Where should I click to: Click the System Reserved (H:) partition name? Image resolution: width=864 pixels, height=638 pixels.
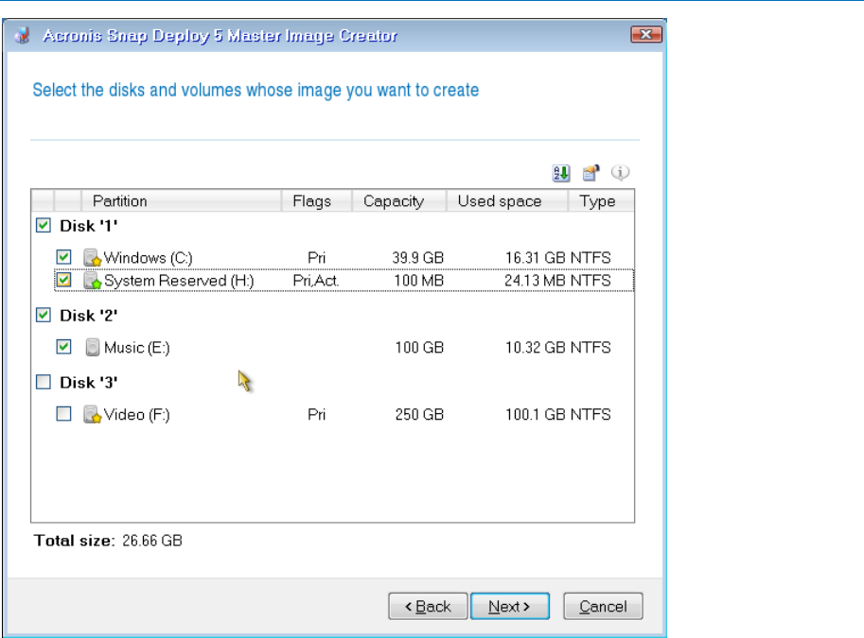click(179, 282)
